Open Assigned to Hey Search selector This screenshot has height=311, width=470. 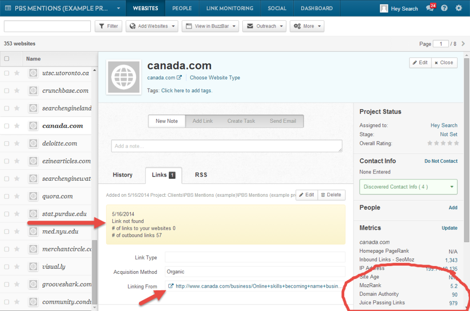[444, 125]
